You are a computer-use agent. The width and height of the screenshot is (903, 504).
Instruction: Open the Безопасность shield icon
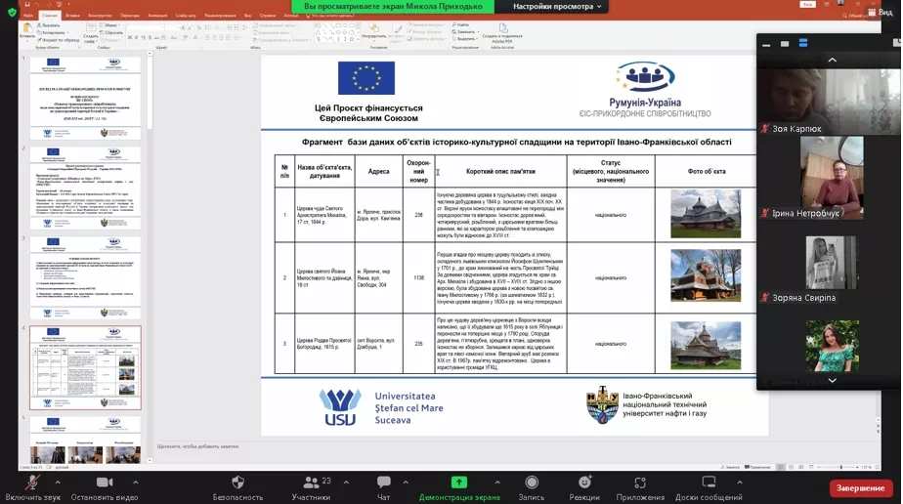237,483
